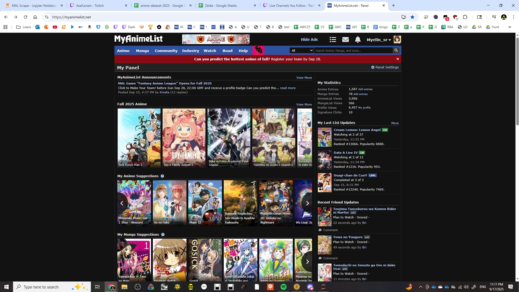Screen dimensions: 519x292
Task: Open the One Punch Man 3 thumbnail
Action: point(139,138)
